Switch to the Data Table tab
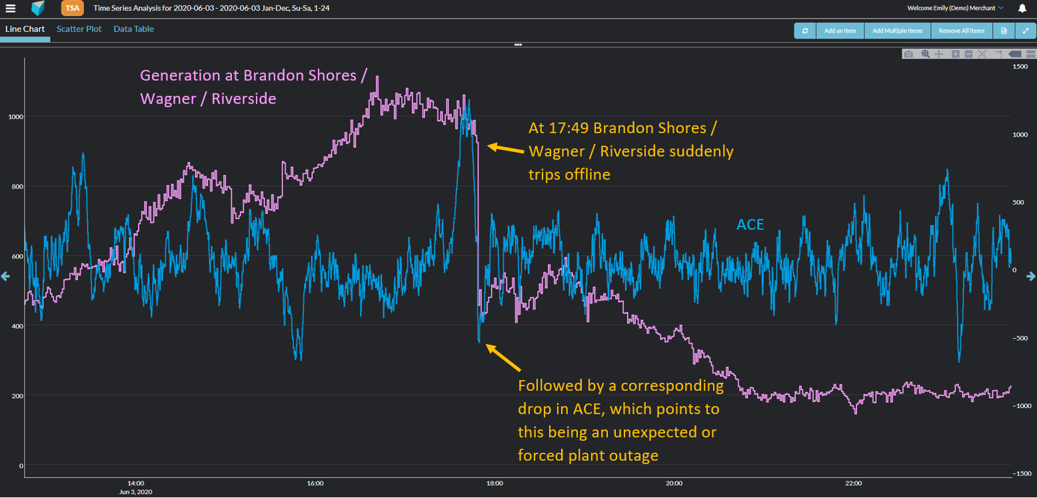This screenshot has height=498, width=1037. click(x=133, y=29)
